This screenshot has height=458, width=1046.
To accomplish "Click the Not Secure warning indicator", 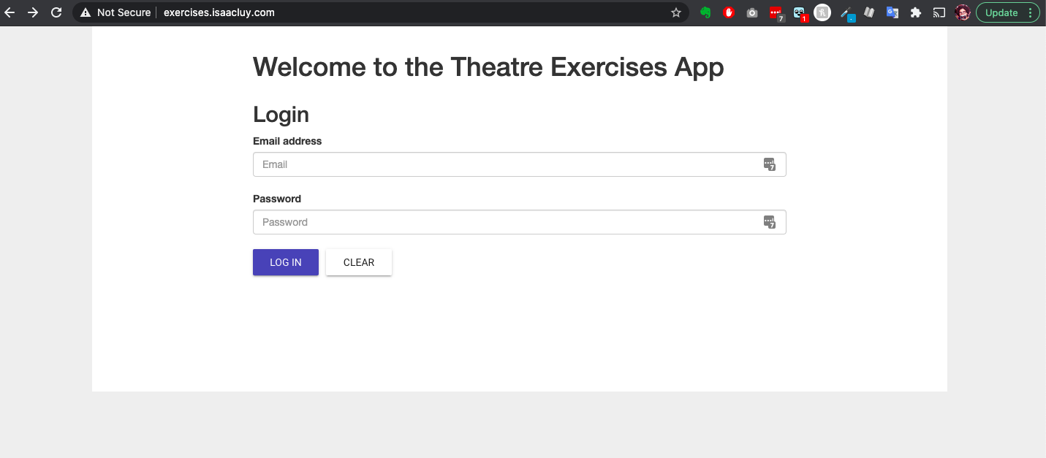I will pos(115,12).
